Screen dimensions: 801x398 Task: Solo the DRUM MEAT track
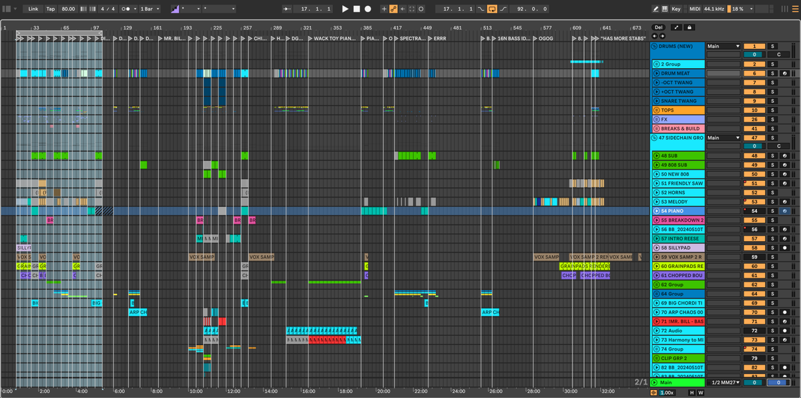[772, 73]
